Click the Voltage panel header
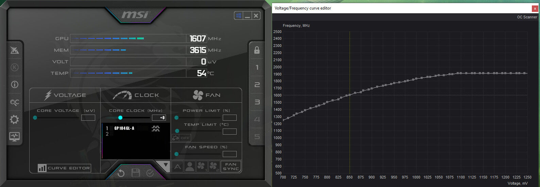The image size is (540, 187). click(65, 95)
